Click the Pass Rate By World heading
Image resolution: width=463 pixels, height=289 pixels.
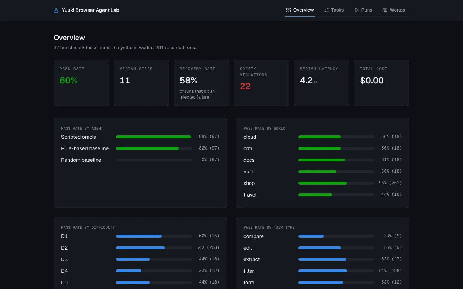point(264,128)
